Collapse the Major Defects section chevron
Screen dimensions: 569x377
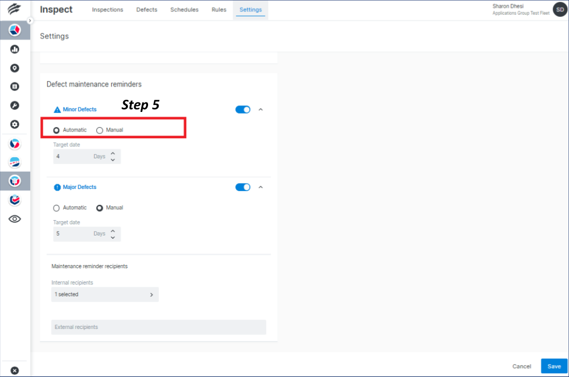260,187
